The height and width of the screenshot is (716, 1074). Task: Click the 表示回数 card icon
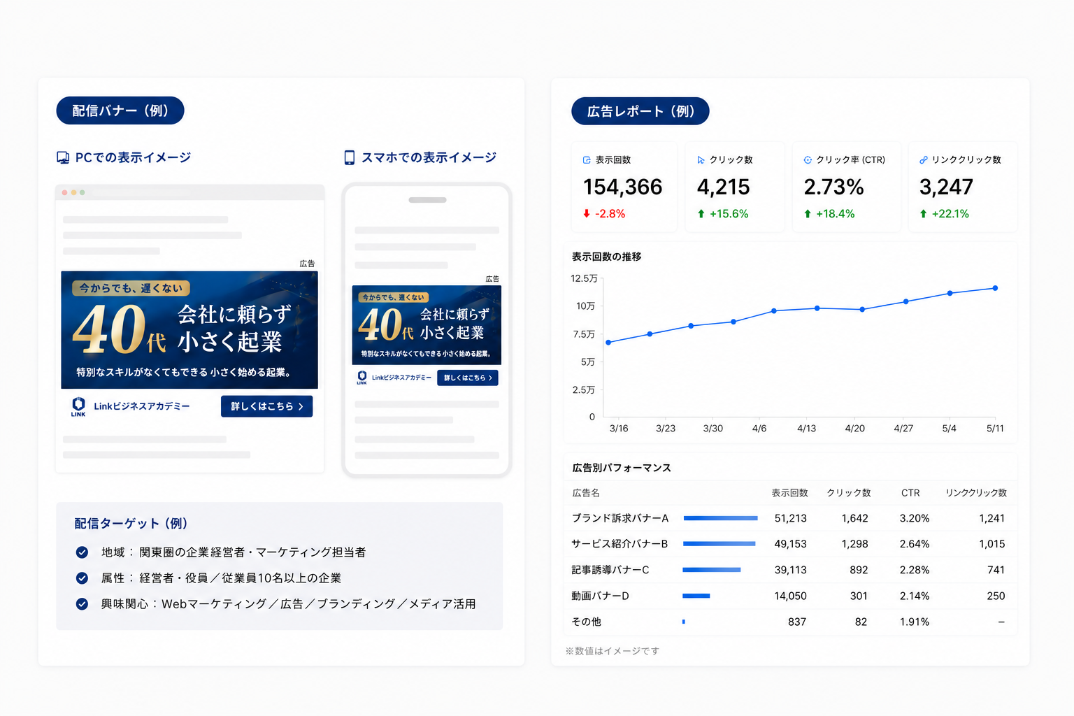tap(587, 160)
